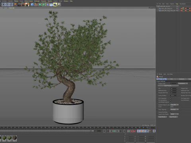Toggle position keyframe recording icon
The image size is (191, 143).
pyautogui.click(x=138, y=131)
